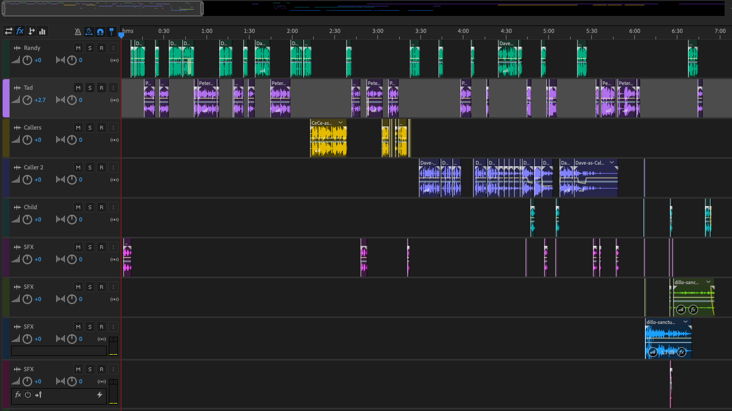The image size is (732, 411).
Task: Click the lightning bolt on bottom SFX track
Action: 99,395
